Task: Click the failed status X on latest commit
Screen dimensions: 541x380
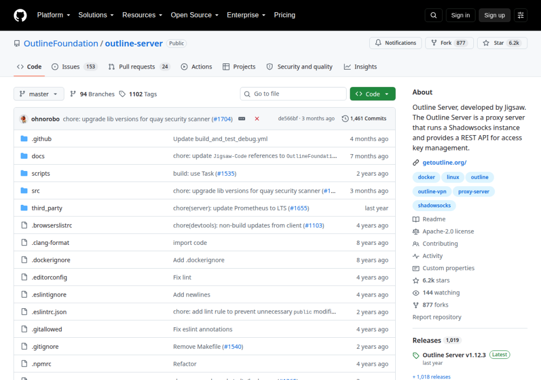Action: click(x=257, y=119)
